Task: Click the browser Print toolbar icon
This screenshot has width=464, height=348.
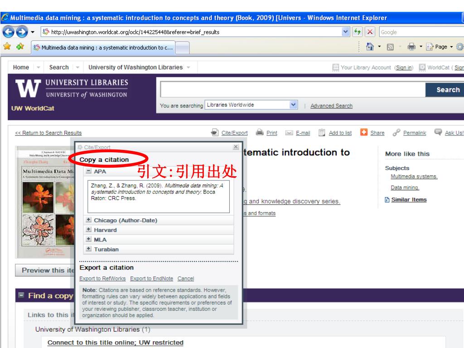Action: pos(411,47)
